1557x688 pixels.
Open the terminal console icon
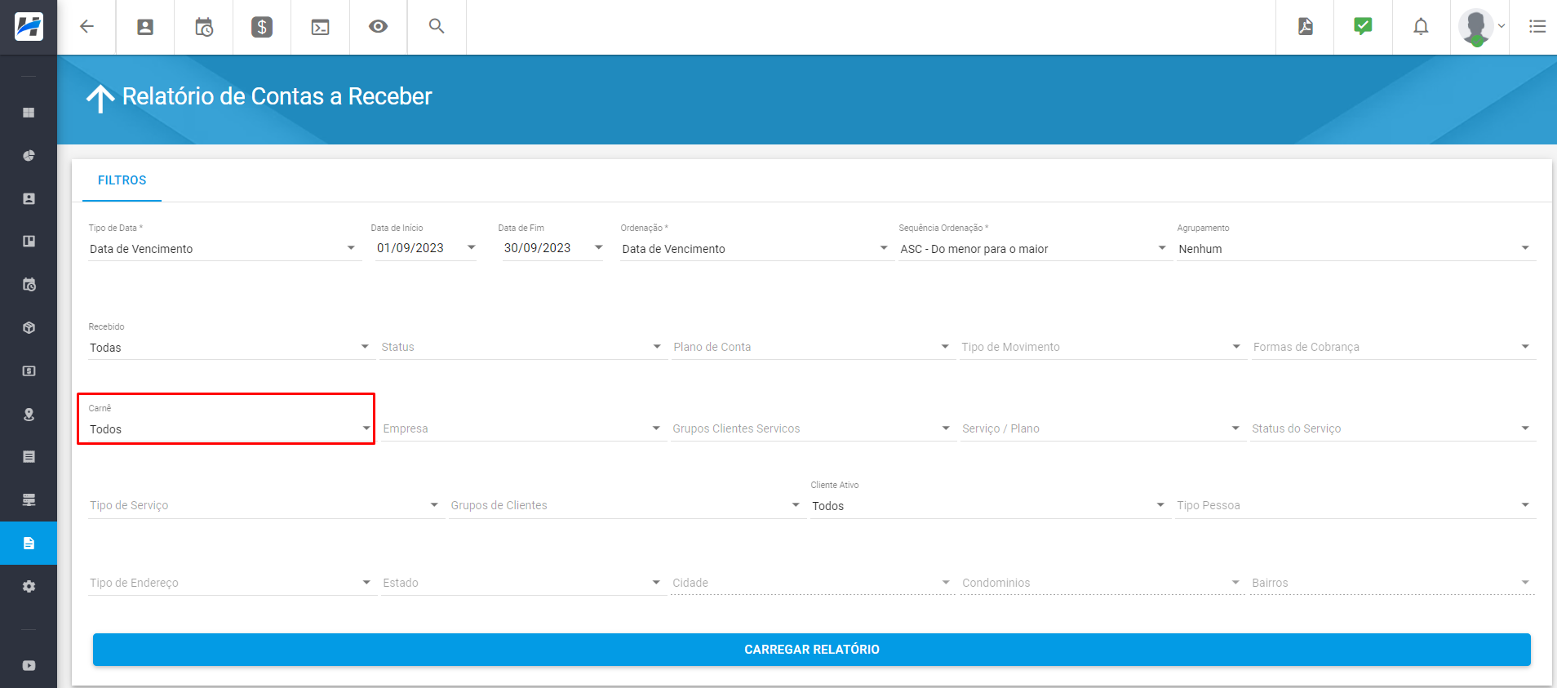321,27
